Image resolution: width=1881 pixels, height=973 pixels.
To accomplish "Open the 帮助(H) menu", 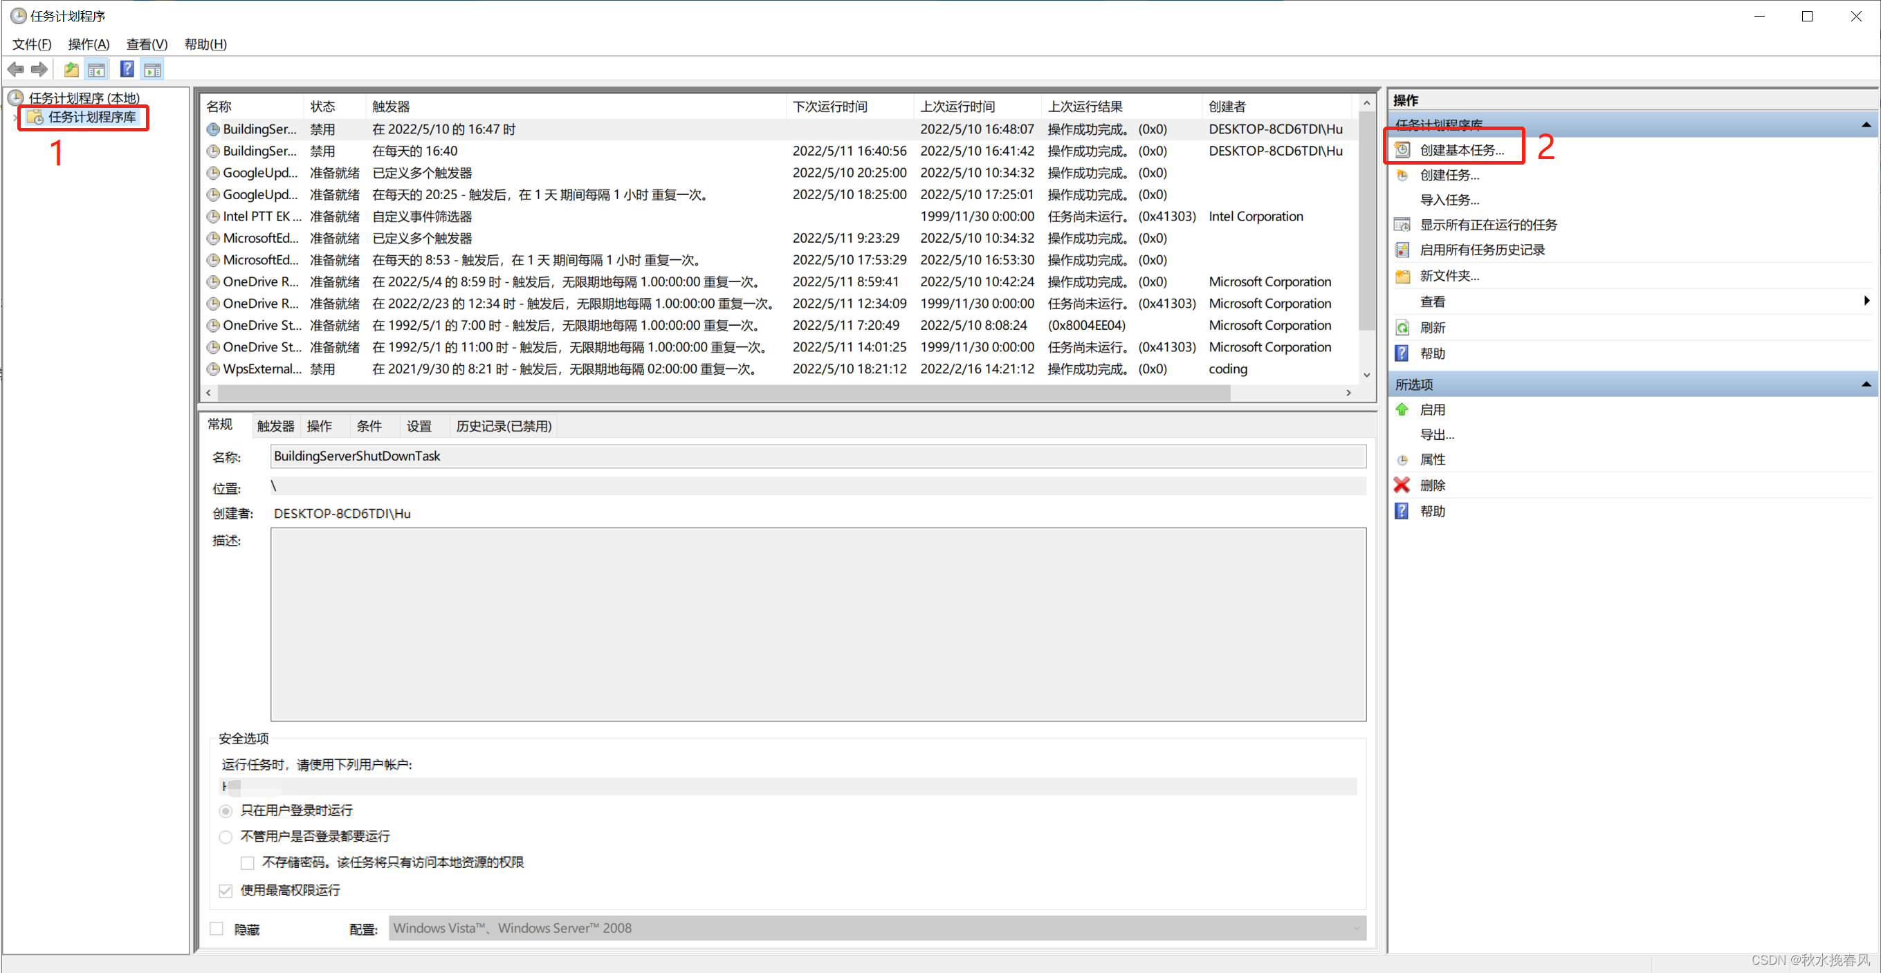I will click(x=206, y=44).
